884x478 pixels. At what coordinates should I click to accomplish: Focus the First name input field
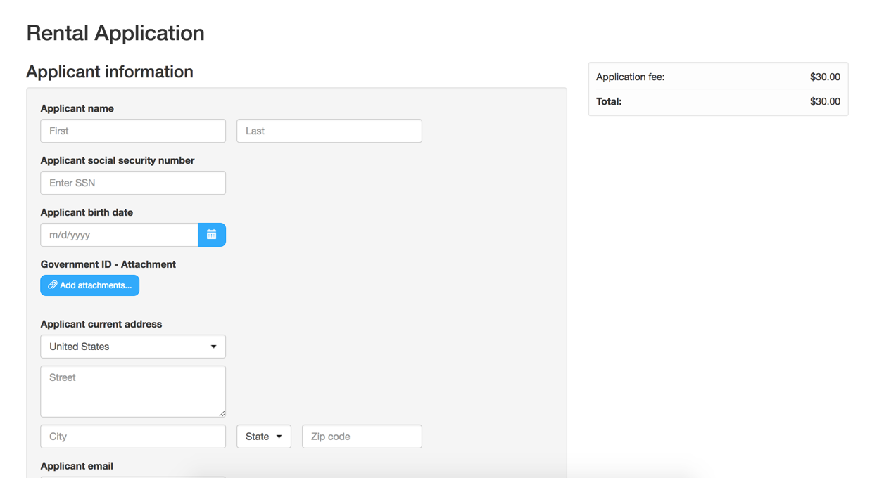coord(133,131)
